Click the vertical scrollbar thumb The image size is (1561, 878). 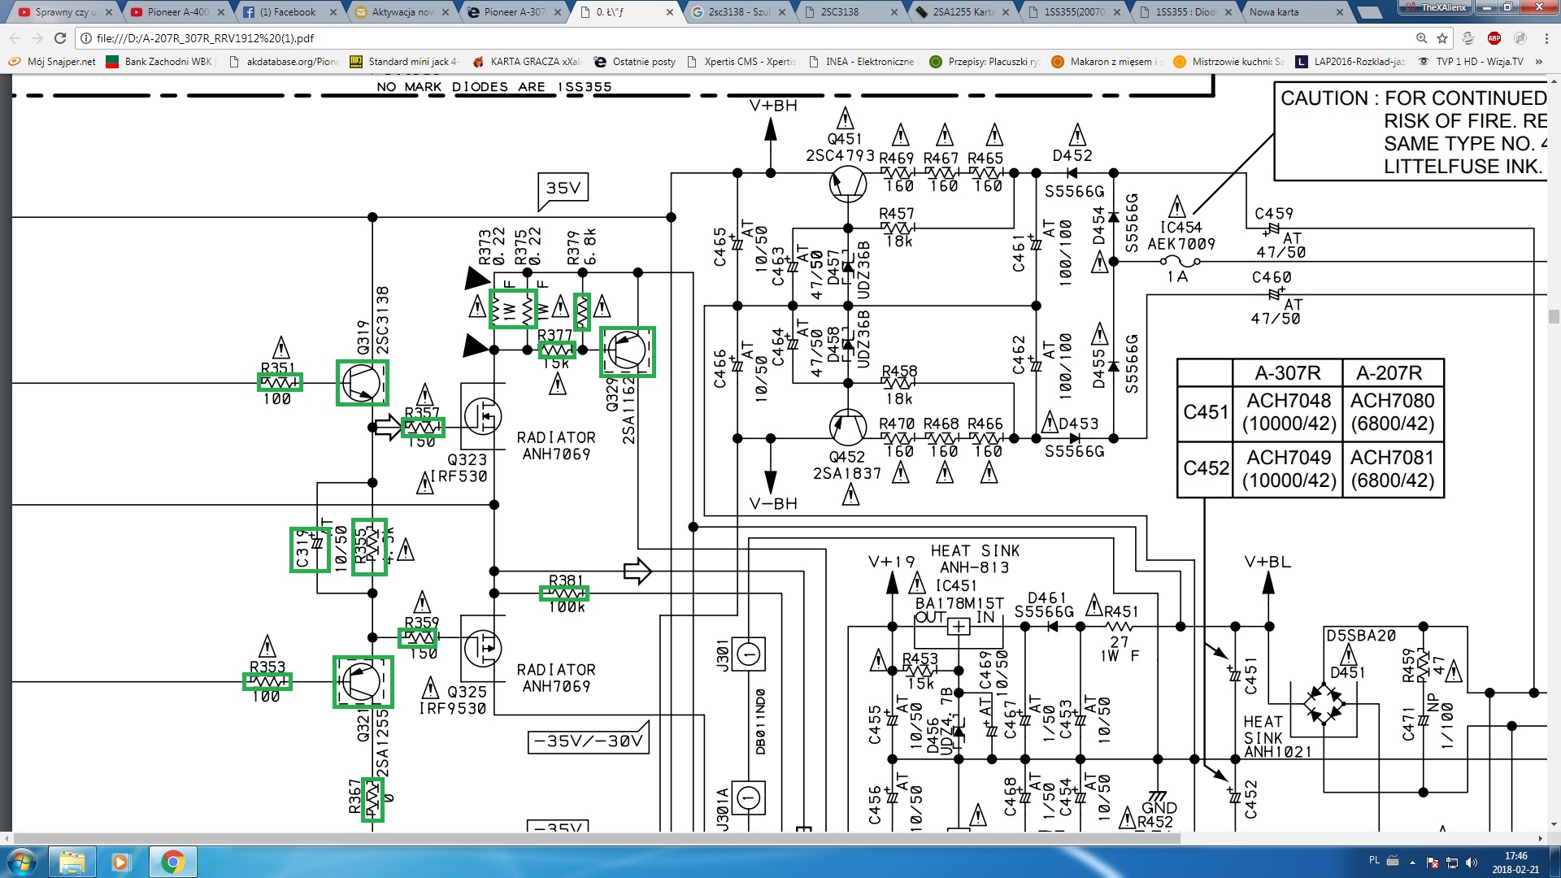(1554, 316)
